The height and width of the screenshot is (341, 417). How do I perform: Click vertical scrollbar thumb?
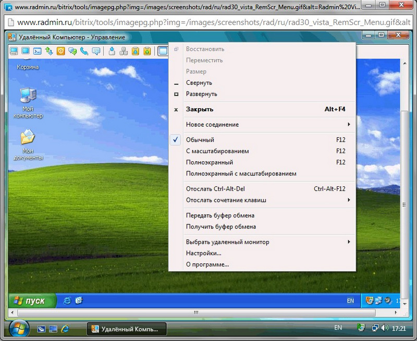[x=404, y=205]
